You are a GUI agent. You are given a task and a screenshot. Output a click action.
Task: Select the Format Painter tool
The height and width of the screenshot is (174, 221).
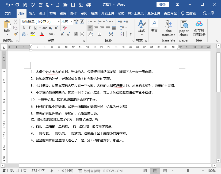coord(16,34)
